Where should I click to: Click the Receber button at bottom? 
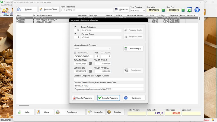(115, 112)
